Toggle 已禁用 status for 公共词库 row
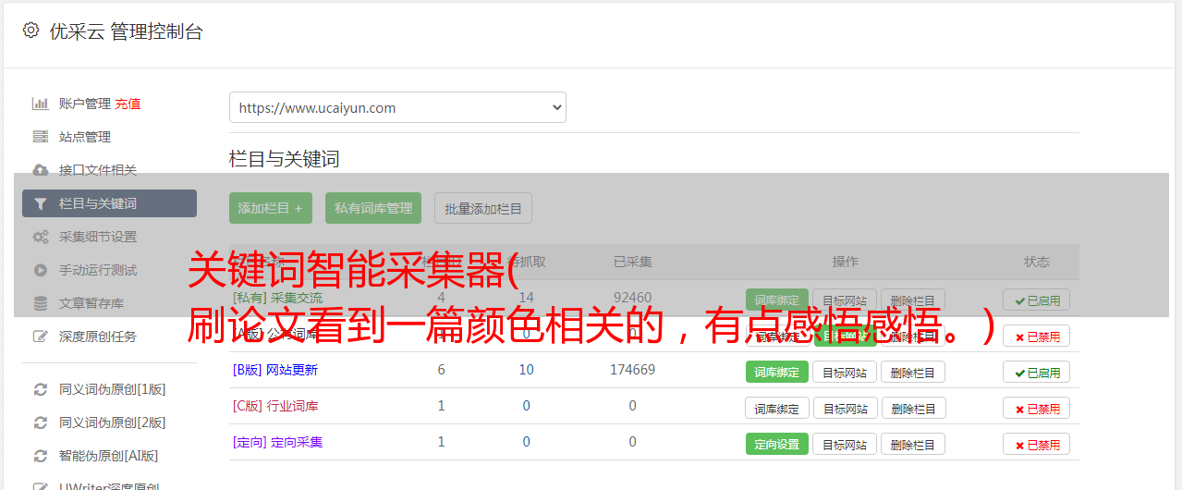 (1036, 336)
